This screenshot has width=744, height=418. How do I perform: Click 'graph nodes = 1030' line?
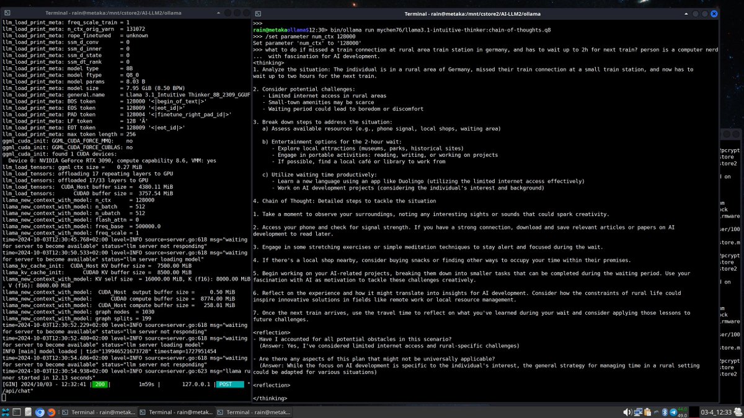pos(77,311)
